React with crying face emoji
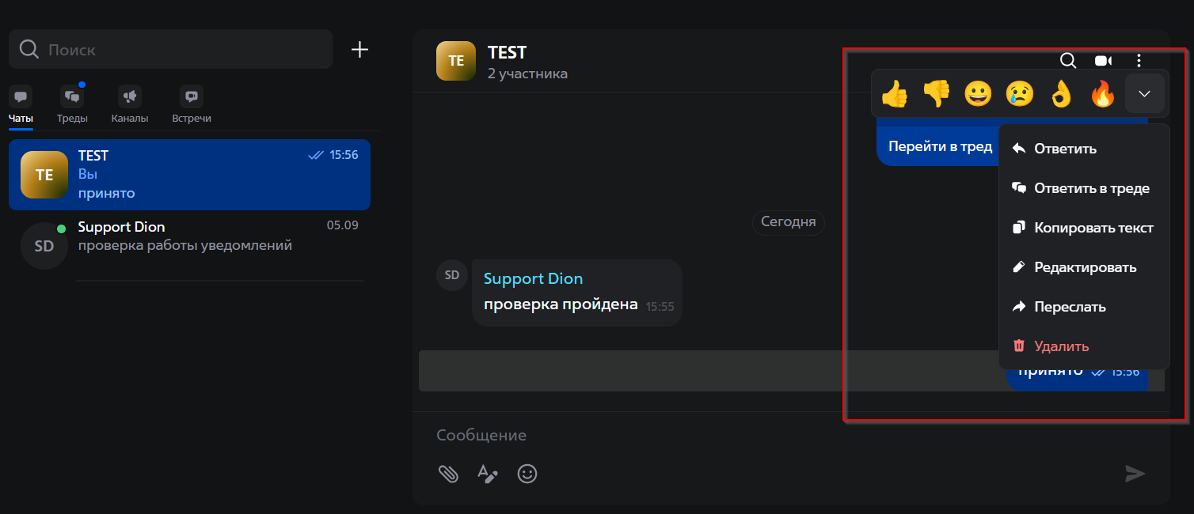This screenshot has height=514, width=1194. click(x=1020, y=94)
